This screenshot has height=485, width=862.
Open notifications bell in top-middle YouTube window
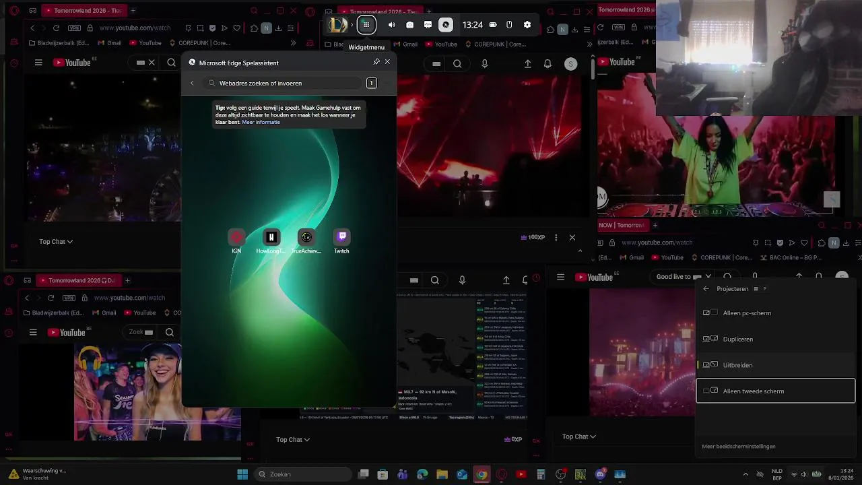(x=548, y=64)
